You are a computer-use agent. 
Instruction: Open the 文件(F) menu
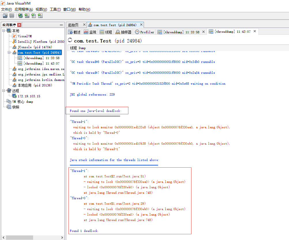point(6,9)
